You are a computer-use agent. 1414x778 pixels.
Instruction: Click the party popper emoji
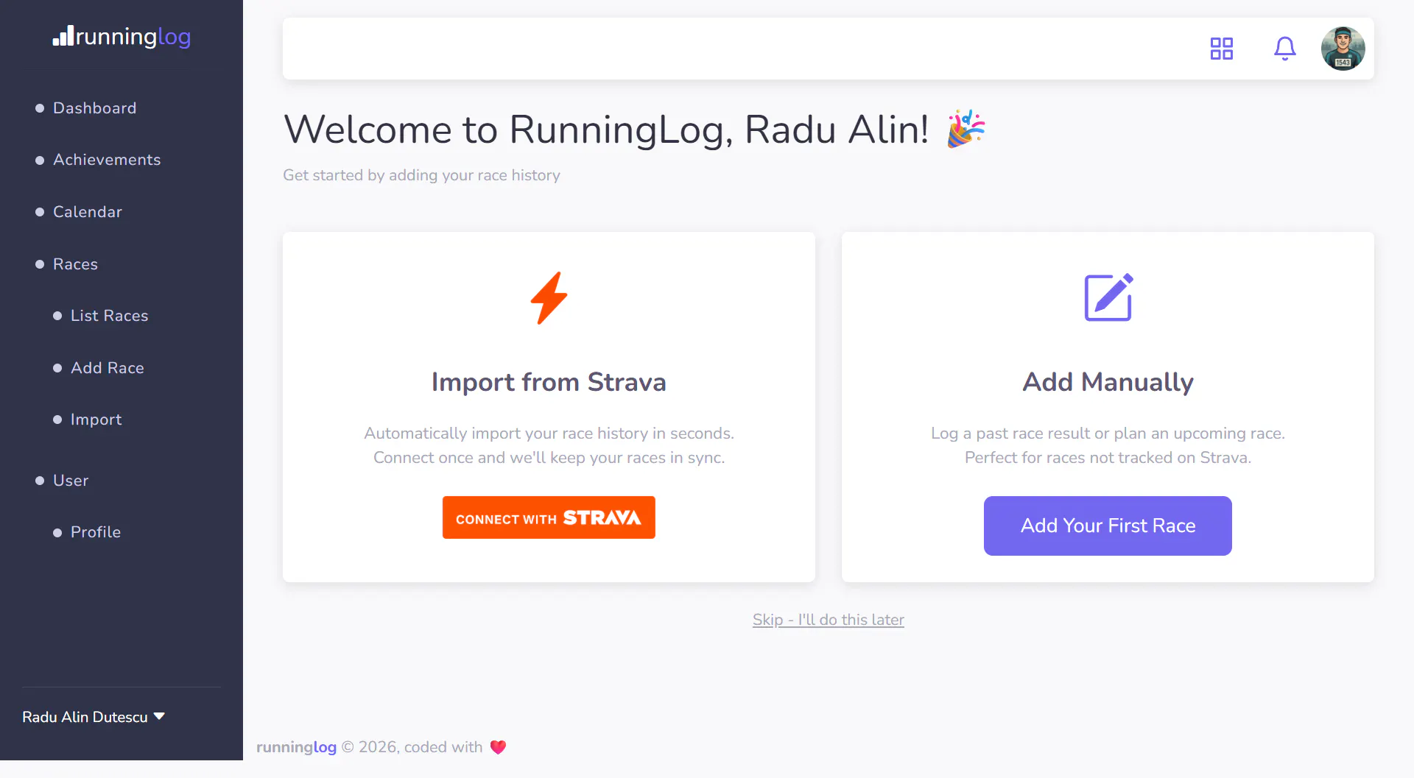pyautogui.click(x=965, y=129)
